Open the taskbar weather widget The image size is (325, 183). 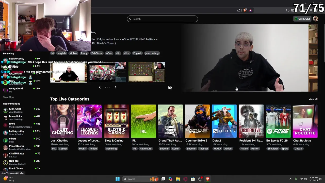click(x=8, y=179)
